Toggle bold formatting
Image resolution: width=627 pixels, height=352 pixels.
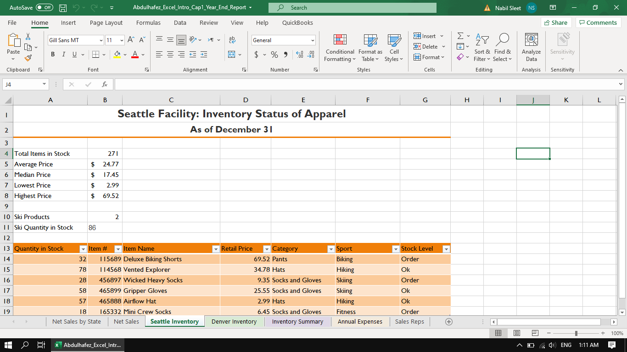(53, 55)
